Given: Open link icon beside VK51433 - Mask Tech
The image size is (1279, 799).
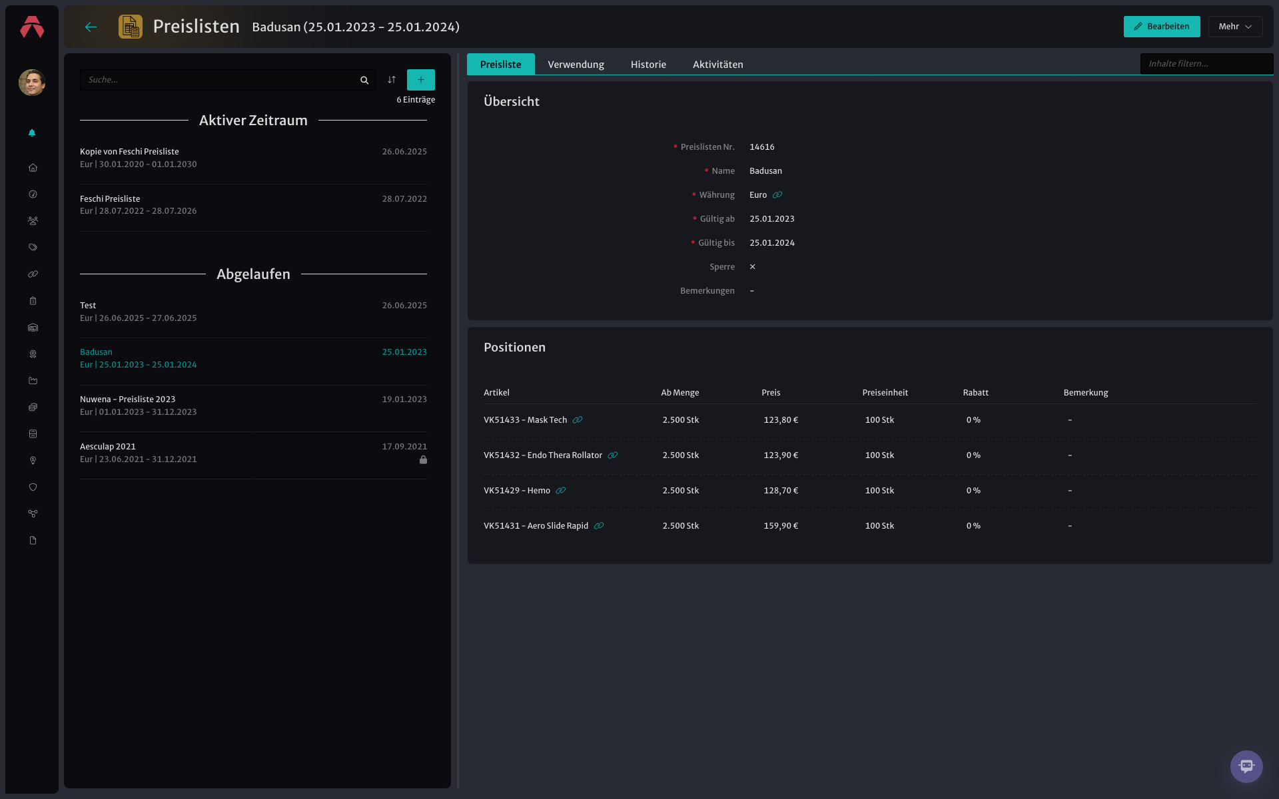Looking at the screenshot, I should pyautogui.click(x=578, y=420).
